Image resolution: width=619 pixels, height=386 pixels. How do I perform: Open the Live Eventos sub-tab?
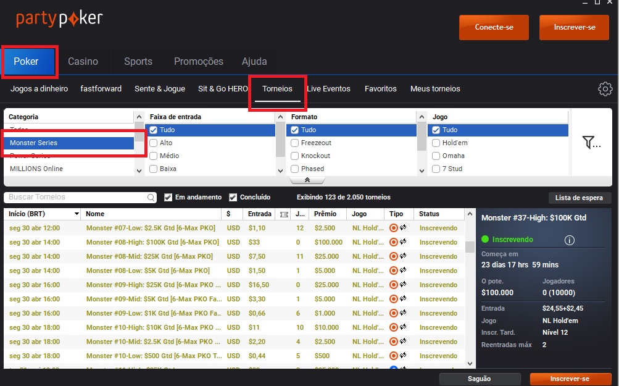pyautogui.click(x=328, y=88)
